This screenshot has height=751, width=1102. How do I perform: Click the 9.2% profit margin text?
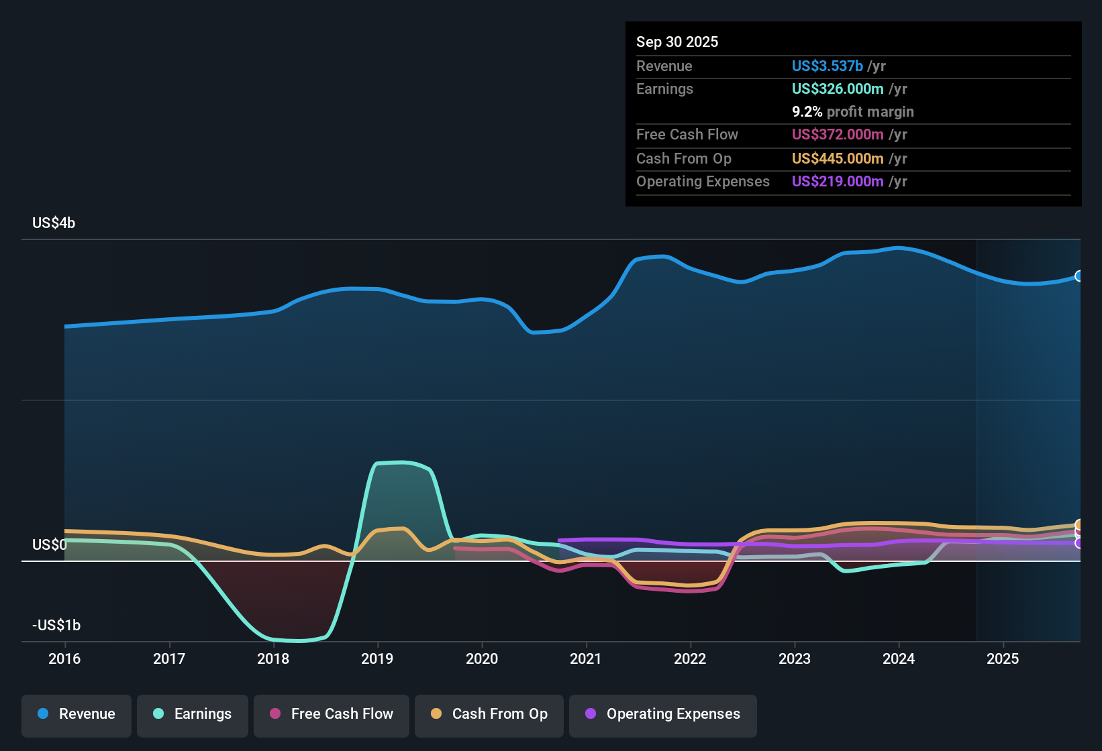pos(852,111)
